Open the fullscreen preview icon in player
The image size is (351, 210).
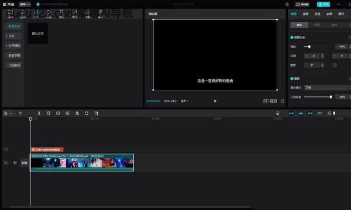point(283,101)
